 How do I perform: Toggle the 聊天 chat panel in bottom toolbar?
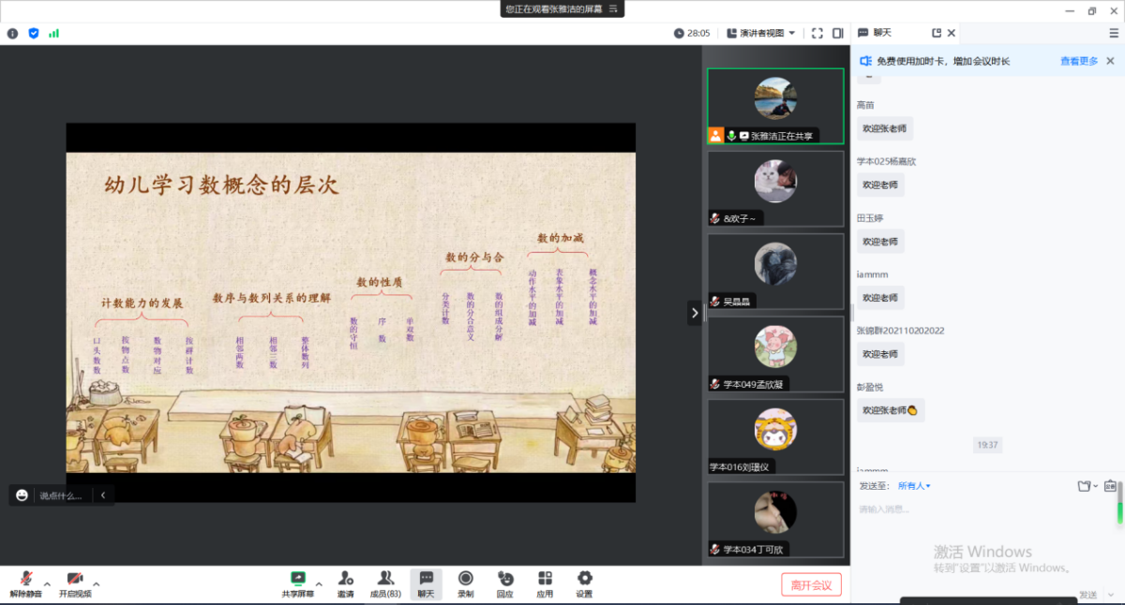[426, 583]
